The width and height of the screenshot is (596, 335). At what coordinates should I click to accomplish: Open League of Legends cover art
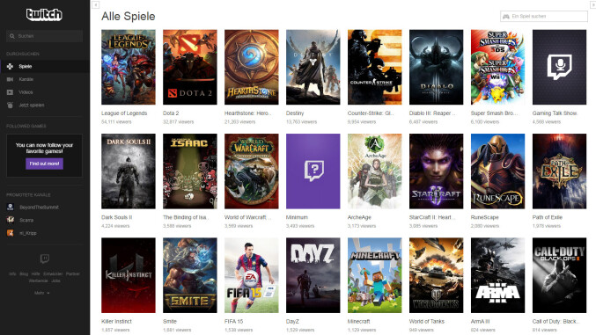(x=129, y=67)
